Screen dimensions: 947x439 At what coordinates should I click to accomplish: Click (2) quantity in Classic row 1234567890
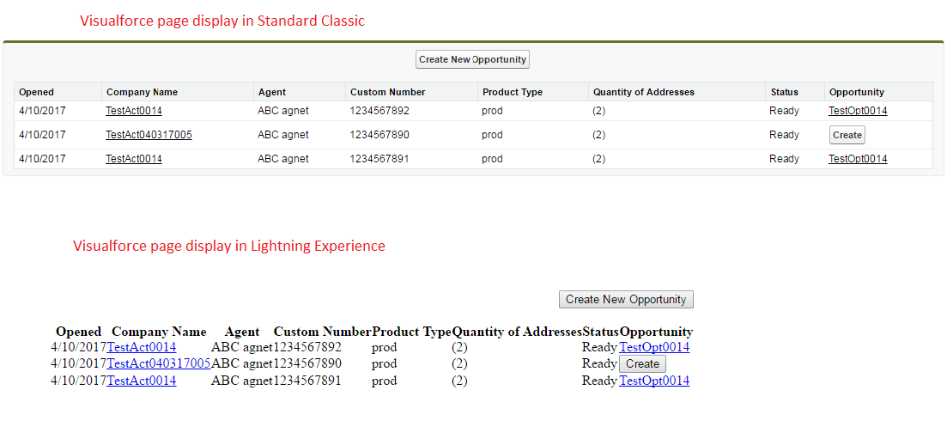[599, 135]
